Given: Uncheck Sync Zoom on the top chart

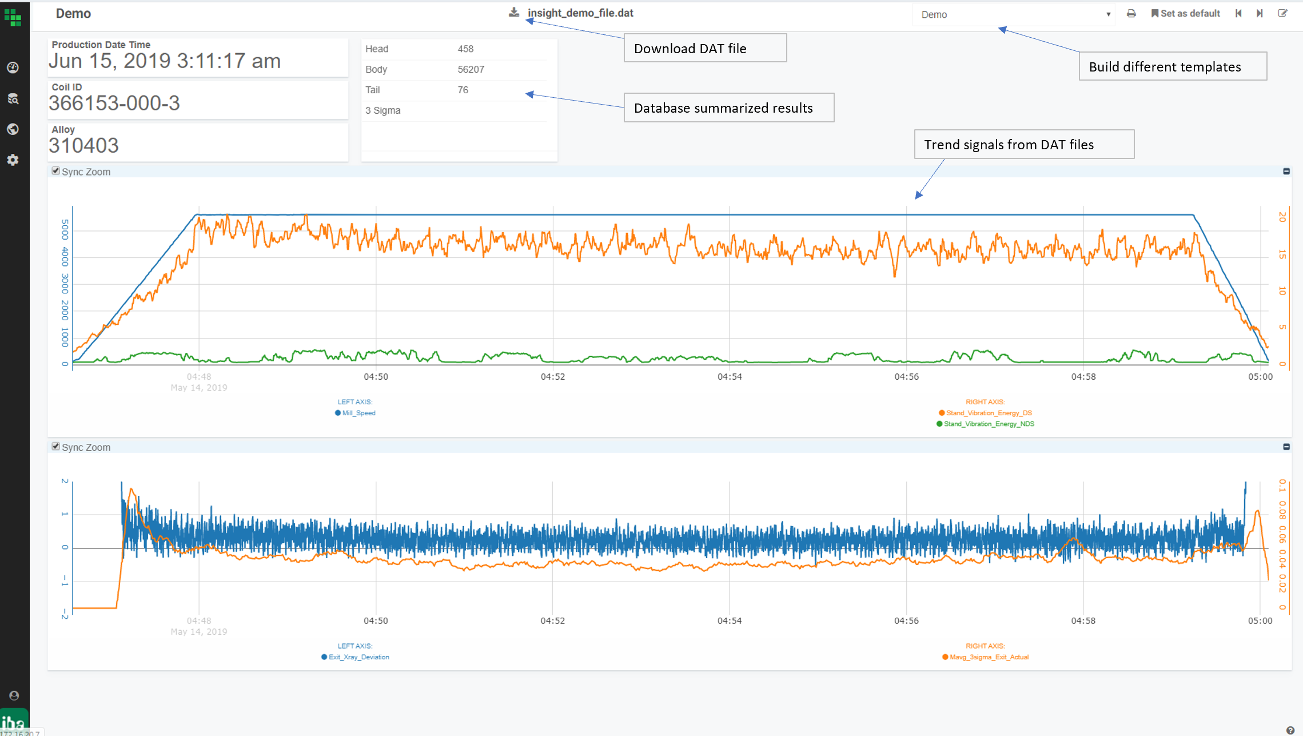Looking at the screenshot, I should [55, 170].
